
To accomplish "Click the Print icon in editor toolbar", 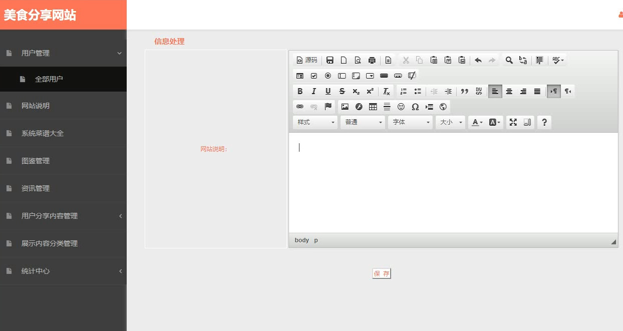I will click(x=372, y=60).
